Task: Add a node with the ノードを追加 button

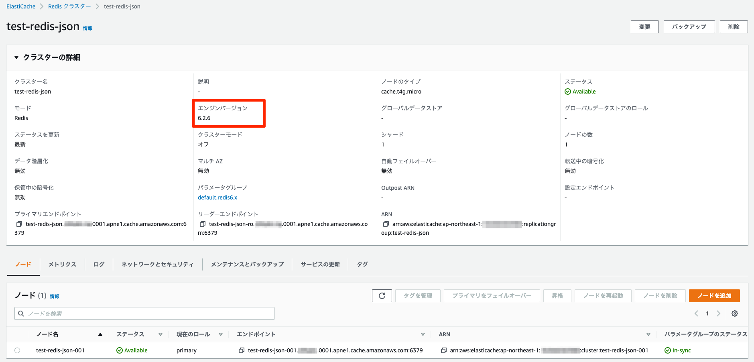Action: [714, 296]
